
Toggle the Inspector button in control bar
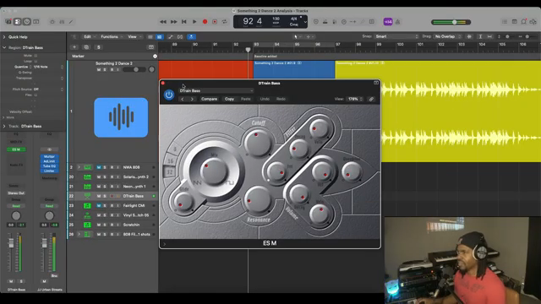tap(18, 22)
